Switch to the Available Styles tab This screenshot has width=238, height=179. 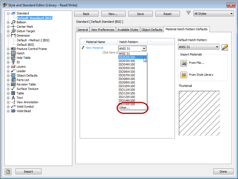coord(128,29)
